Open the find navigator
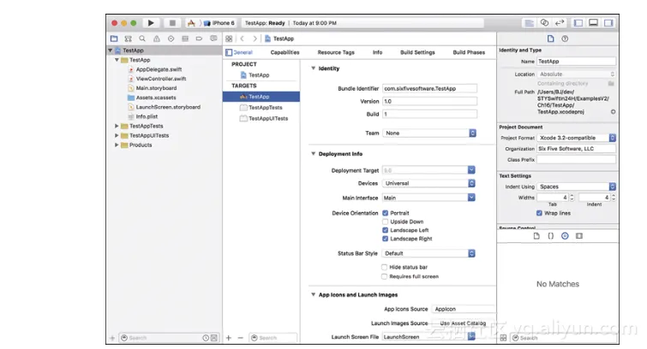647x349 pixels. click(142, 38)
